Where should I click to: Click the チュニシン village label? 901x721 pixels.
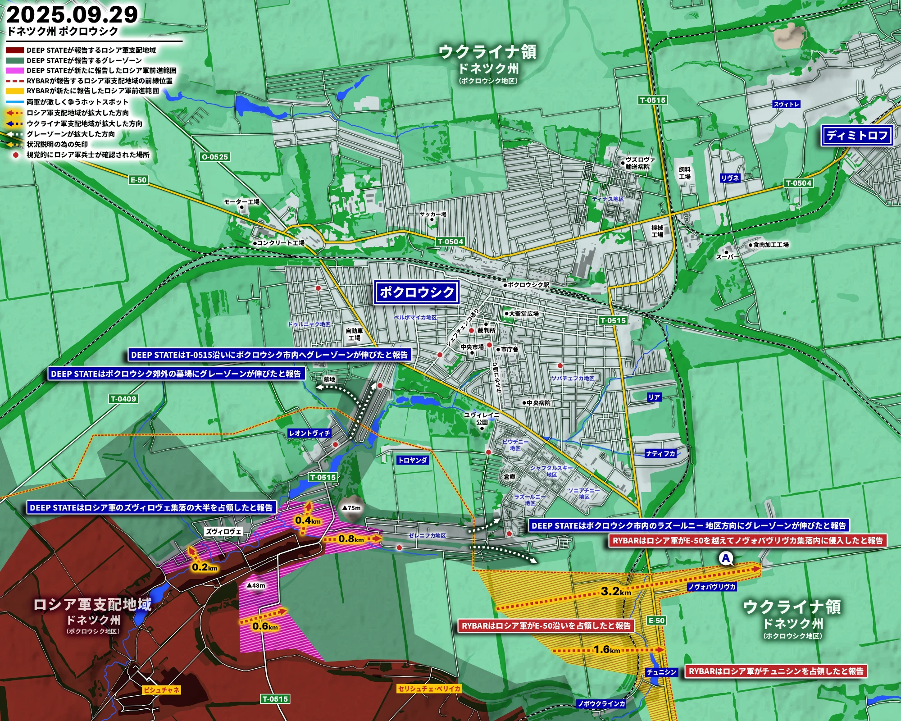[x=661, y=672]
